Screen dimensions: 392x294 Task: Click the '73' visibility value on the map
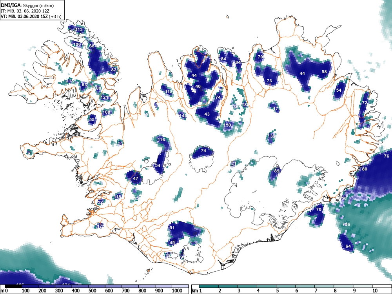(269, 81)
